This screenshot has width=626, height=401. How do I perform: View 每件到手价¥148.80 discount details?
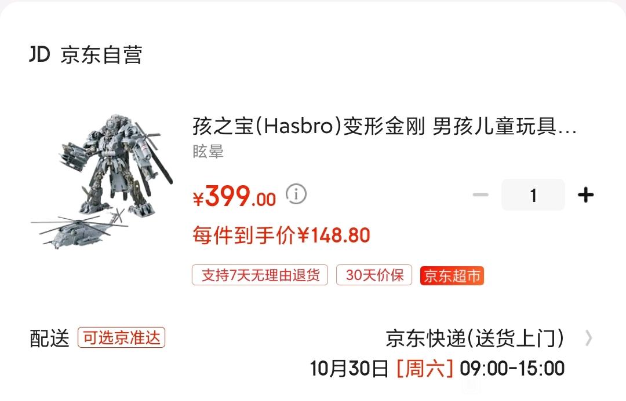coord(282,235)
